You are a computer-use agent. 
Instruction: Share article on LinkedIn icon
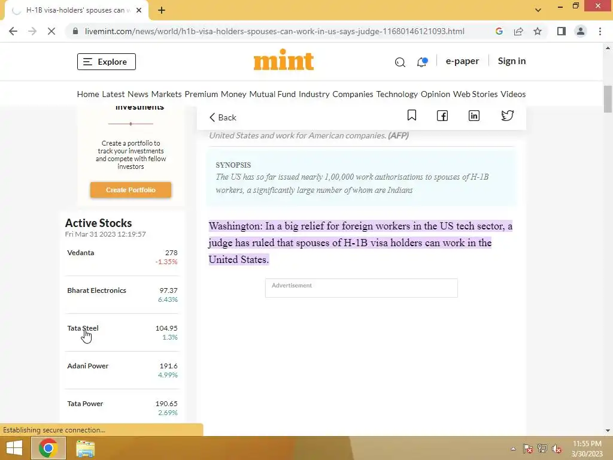474,116
